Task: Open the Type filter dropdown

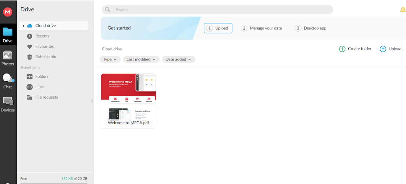Action: tap(110, 59)
